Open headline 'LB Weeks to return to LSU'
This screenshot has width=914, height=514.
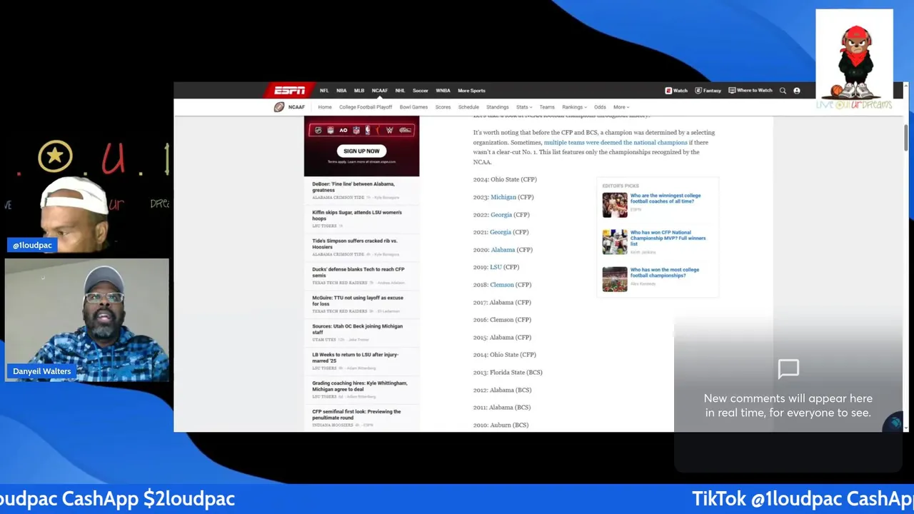pos(355,358)
